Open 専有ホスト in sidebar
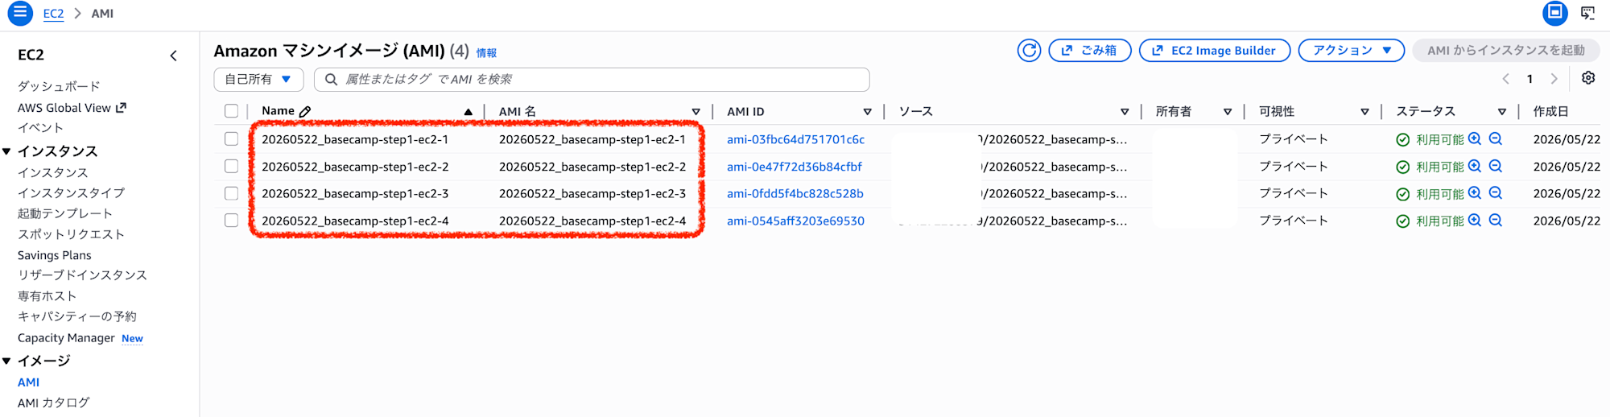 point(47,296)
